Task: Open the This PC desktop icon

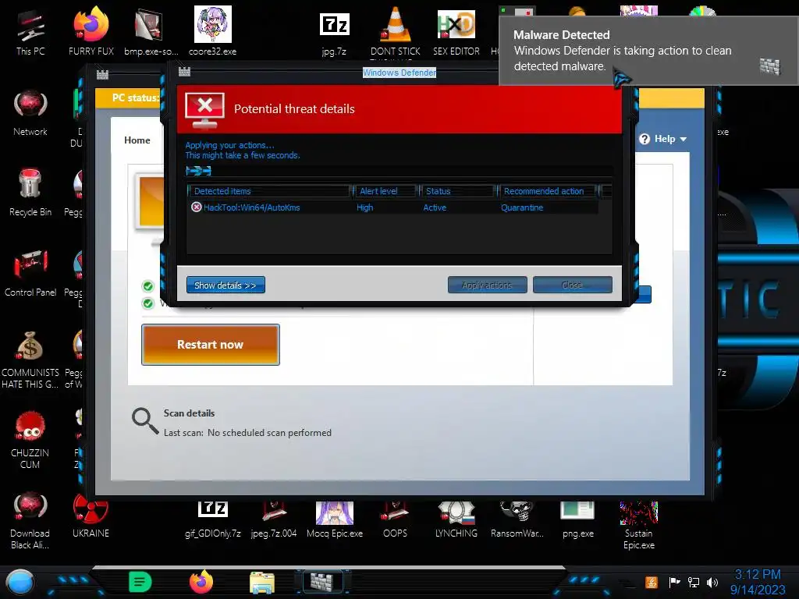Action: pos(30,33)
